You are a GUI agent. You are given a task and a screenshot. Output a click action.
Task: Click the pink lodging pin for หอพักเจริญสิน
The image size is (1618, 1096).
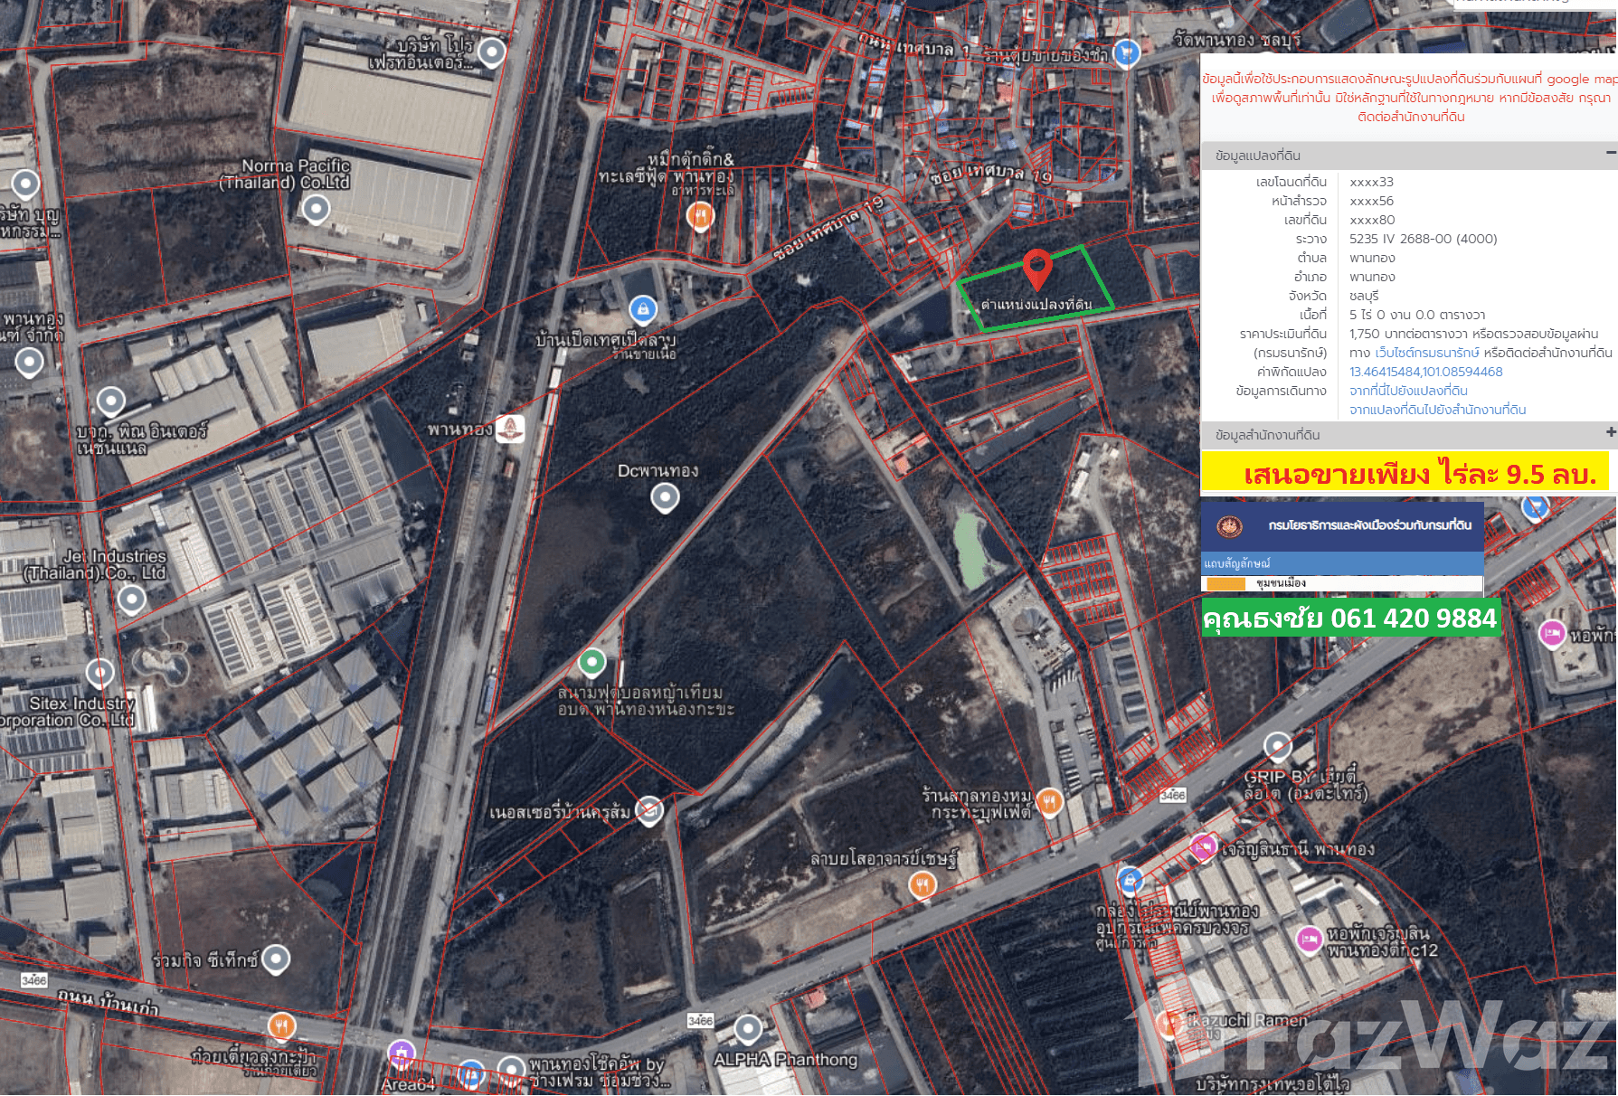pos(1309,940)
